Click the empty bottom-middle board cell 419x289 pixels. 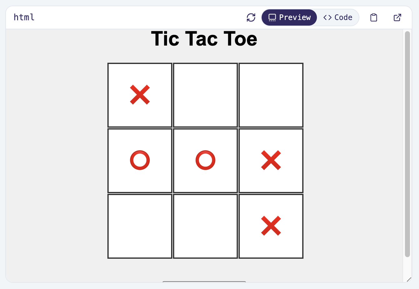pyautogui.click(x=205, y=226)
